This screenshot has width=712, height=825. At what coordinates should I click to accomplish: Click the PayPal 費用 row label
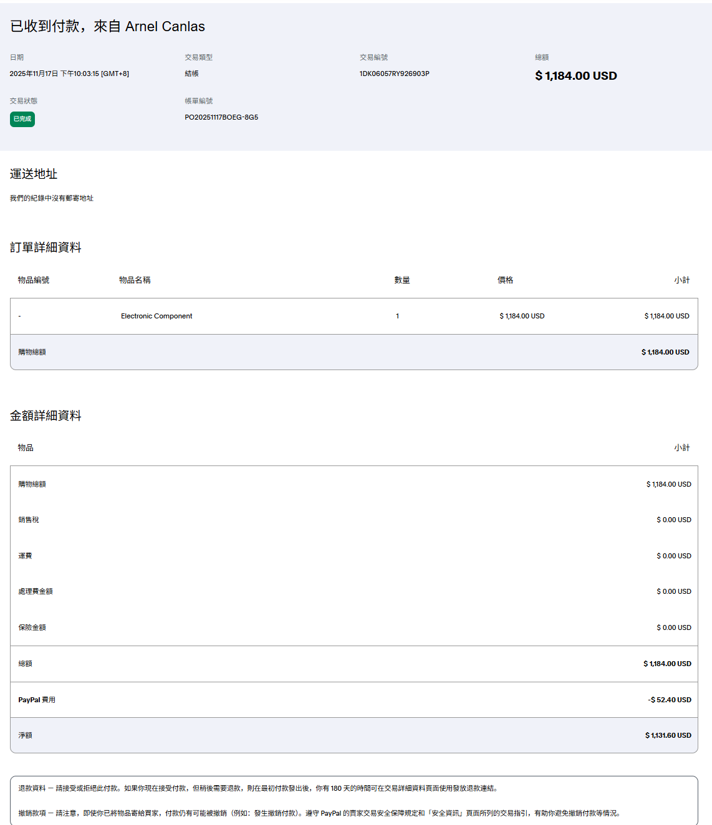[37, 700]
